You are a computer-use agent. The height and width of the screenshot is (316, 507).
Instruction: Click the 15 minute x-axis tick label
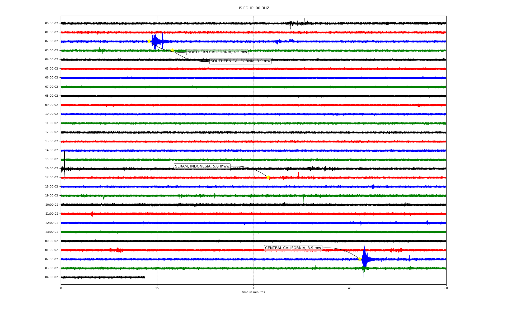(x=157, y=288)
